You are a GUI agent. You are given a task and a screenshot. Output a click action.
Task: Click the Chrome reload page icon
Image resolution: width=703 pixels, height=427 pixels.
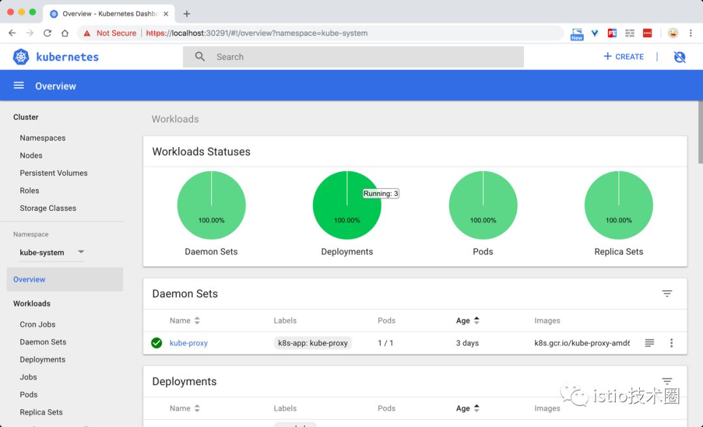(x=47, y=33)
